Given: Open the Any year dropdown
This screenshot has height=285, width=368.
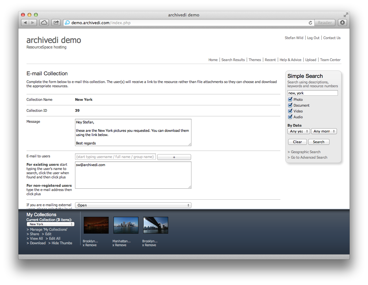Looking at the screenshot, I should (299, 131).
